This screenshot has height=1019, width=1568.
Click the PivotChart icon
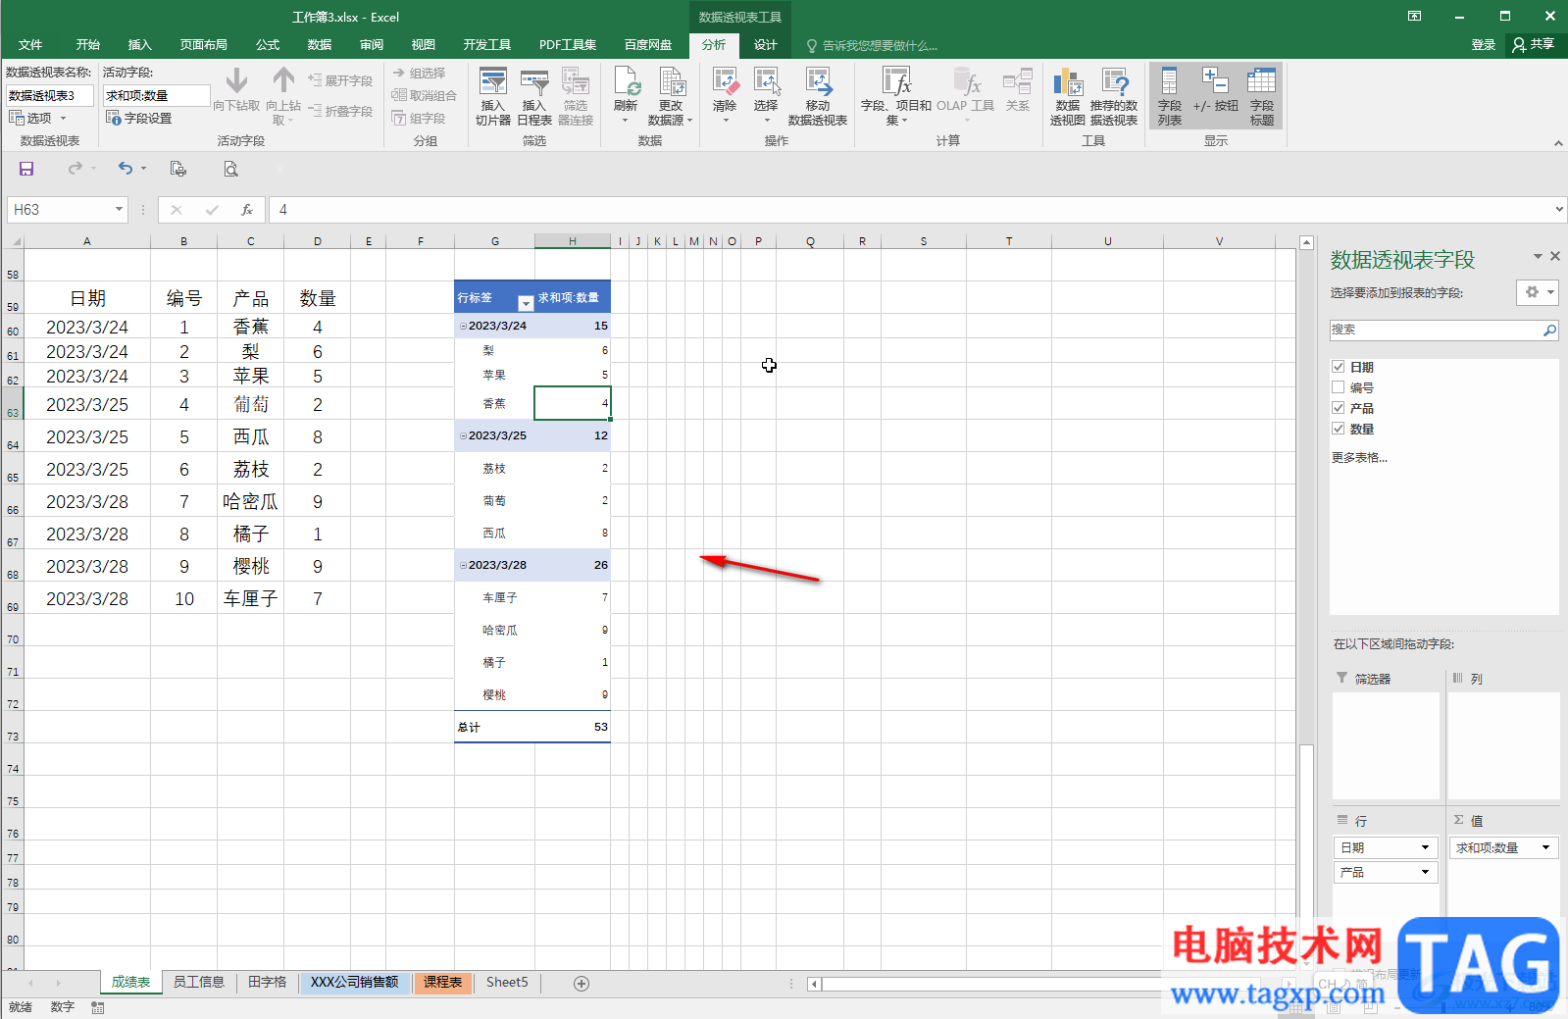point(1068,96)
